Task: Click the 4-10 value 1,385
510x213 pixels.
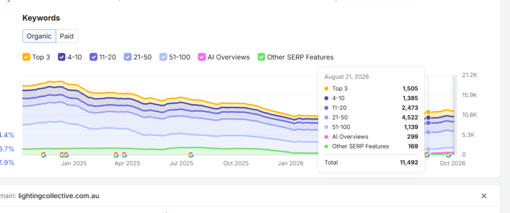Action: [410, 98]
